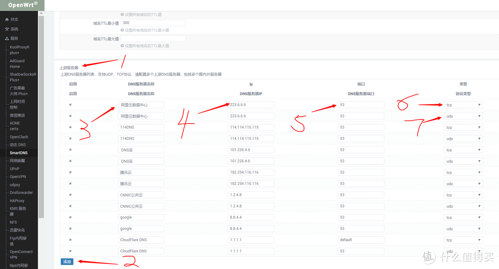The image size is (499, 269).
Task: Open protocol dropdown on second 阿里云数据中心 row (udp)
Action: point(463,116)
